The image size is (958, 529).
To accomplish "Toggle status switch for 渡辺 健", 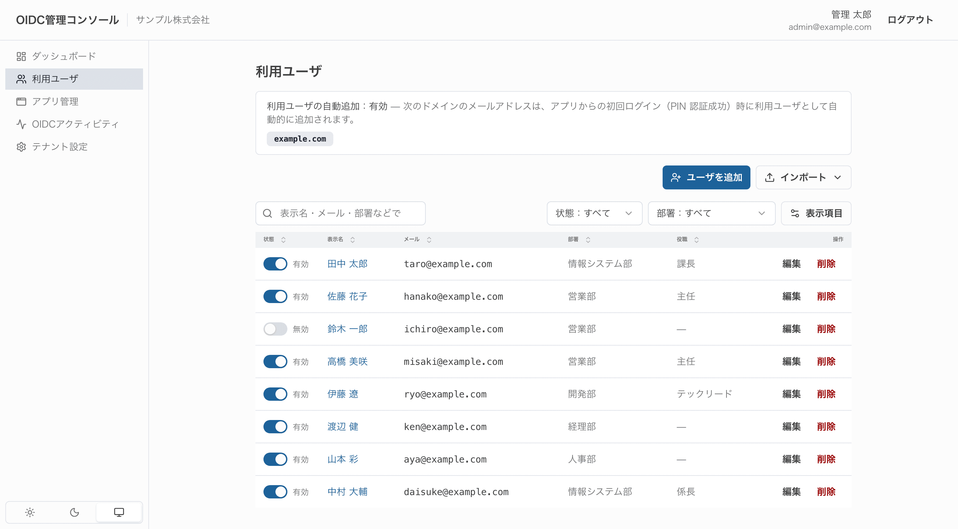I will [x=275, y=426].
